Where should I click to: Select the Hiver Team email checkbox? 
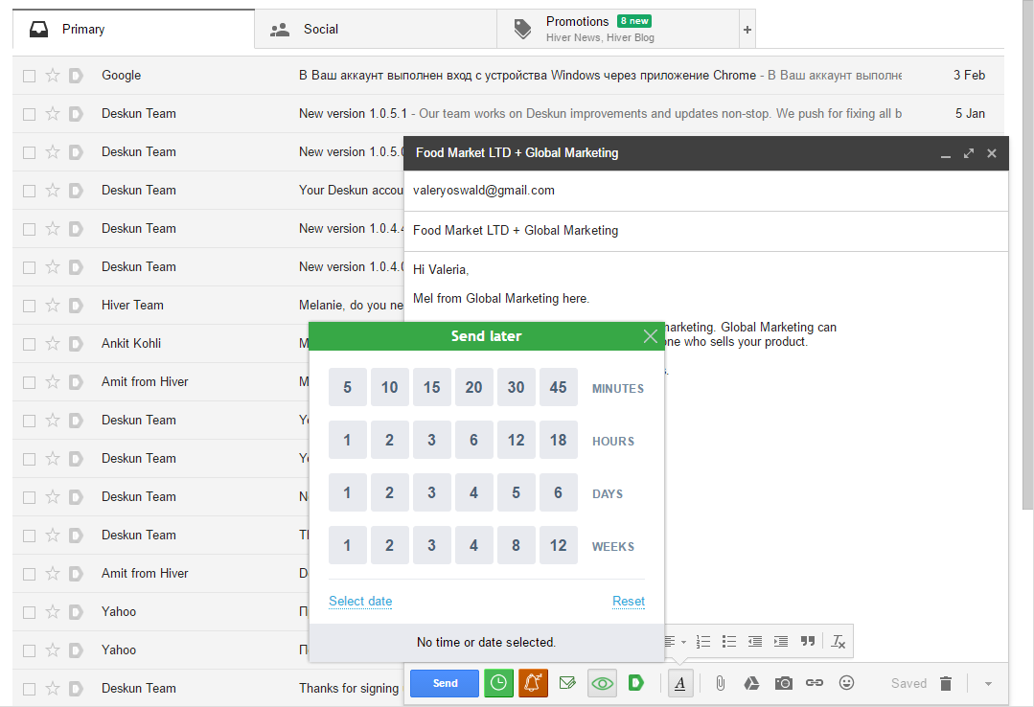tap(29, 306)
